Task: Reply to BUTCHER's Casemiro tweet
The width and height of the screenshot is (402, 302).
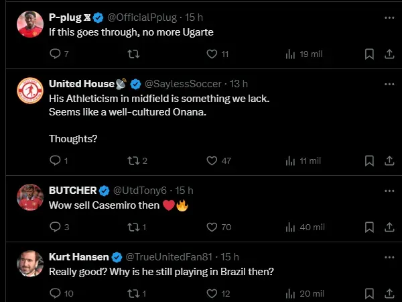Action: (56, 228)
